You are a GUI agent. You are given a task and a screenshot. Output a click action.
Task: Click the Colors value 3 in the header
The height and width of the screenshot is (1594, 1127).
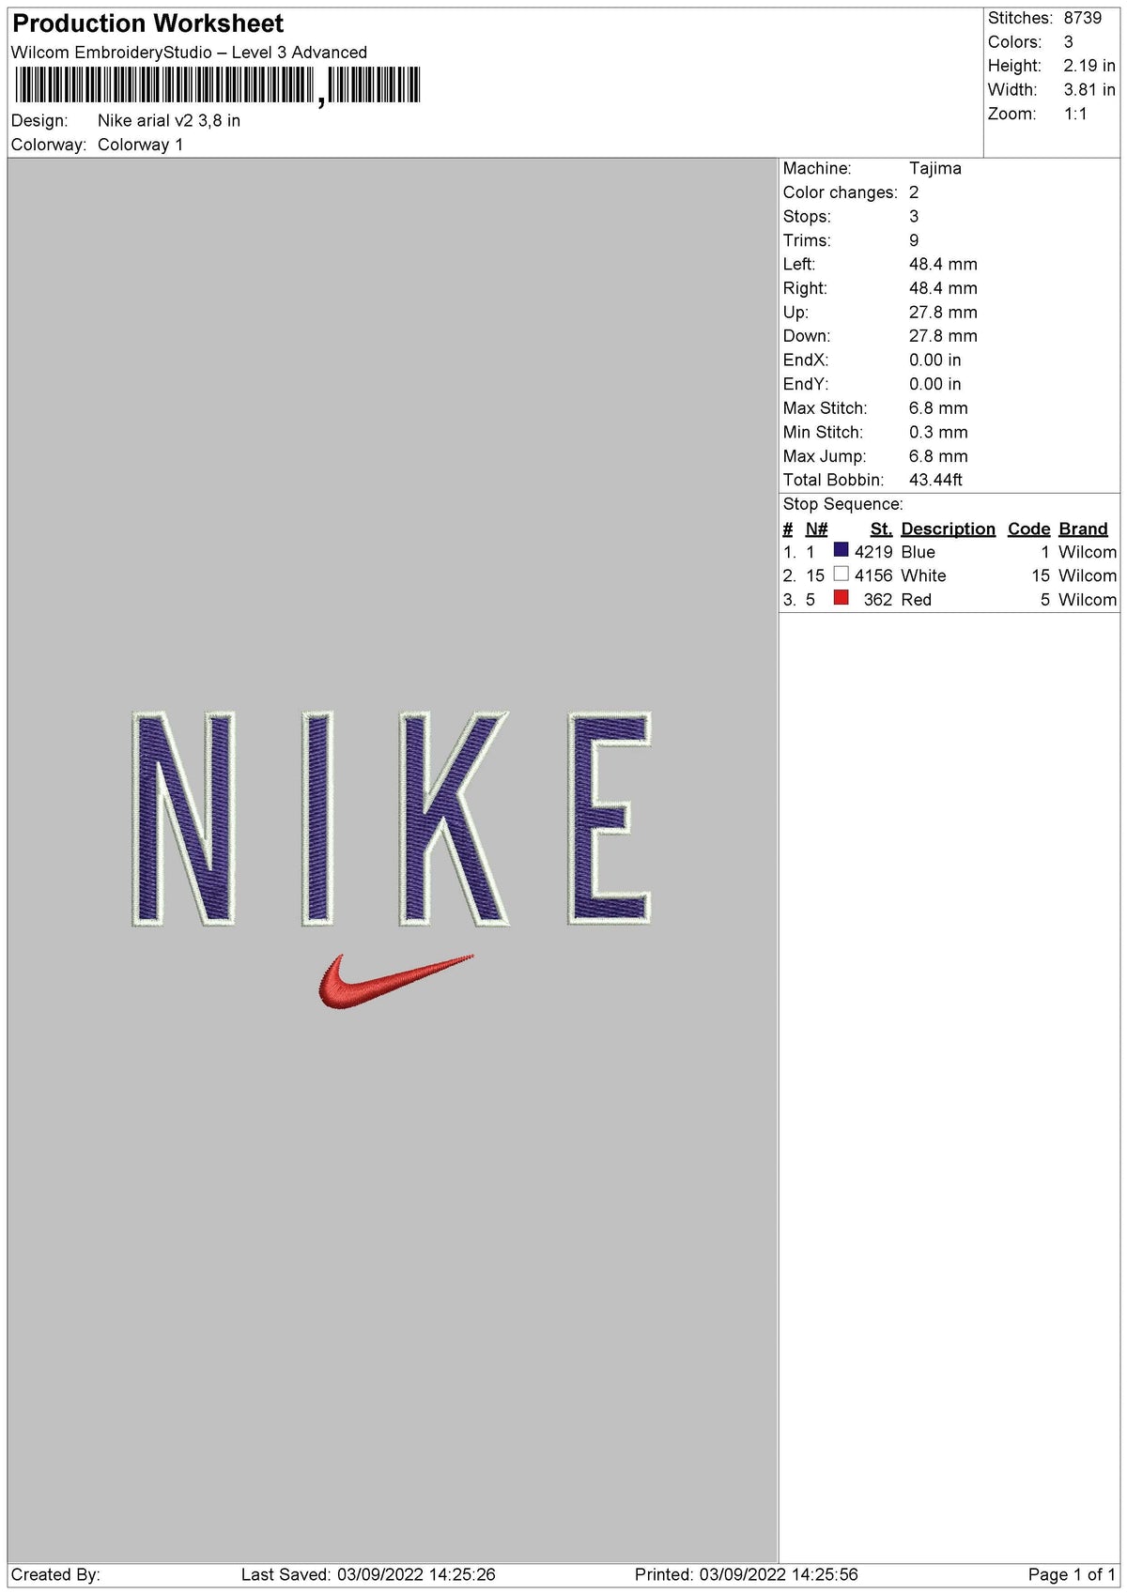(1068, 42)
